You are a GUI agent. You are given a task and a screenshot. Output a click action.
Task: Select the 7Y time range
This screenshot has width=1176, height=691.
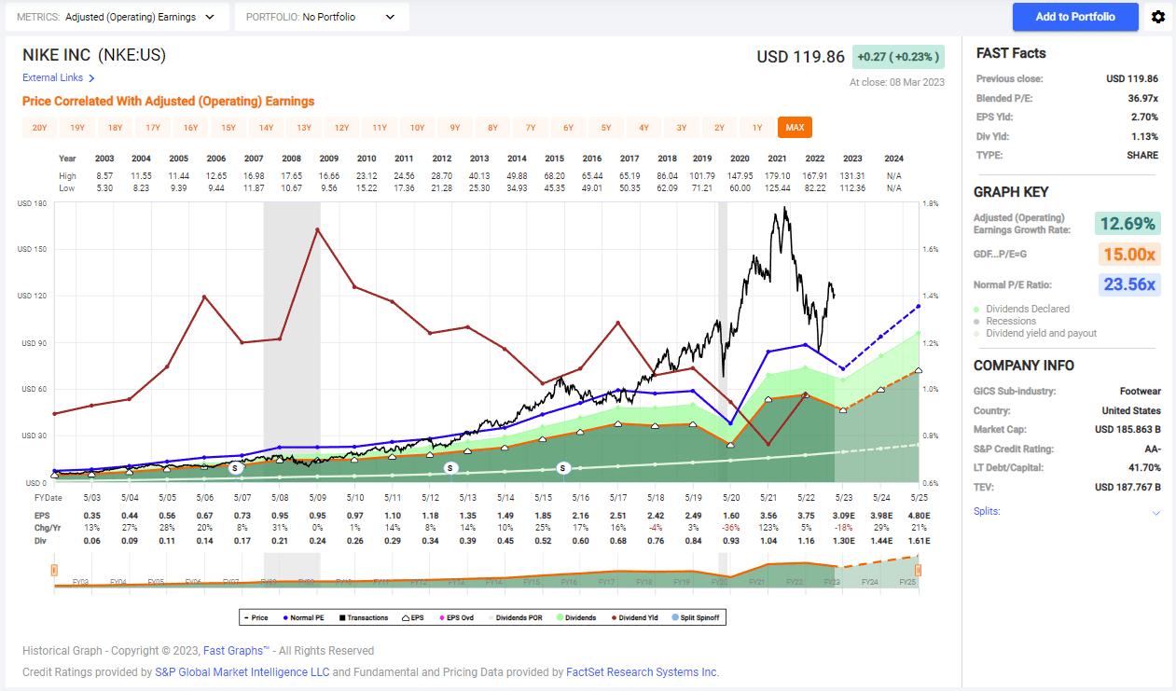(x=531, y=128)
